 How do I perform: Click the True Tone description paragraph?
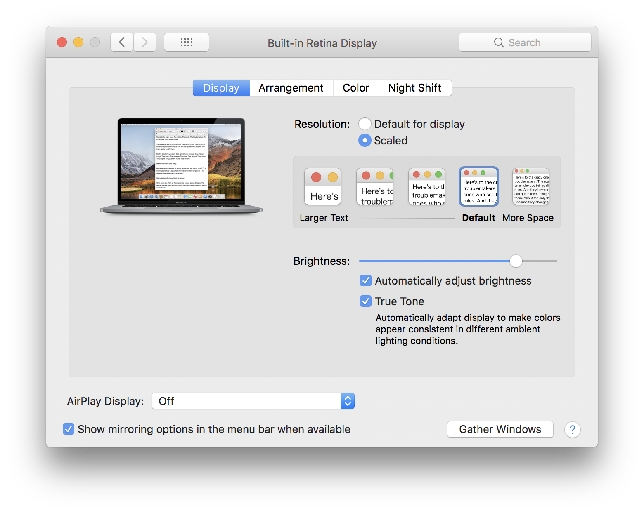point(468,329)
